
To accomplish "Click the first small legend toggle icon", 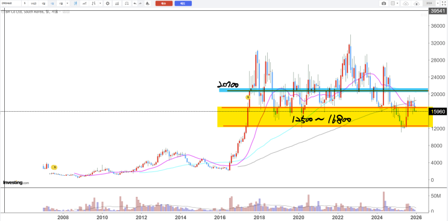I will [x=64, y=11].
